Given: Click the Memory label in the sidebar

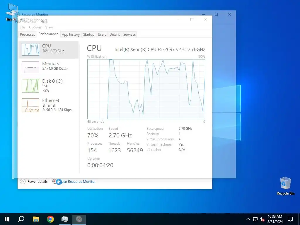Looking at the screenshot, I should tap(51, 64).
